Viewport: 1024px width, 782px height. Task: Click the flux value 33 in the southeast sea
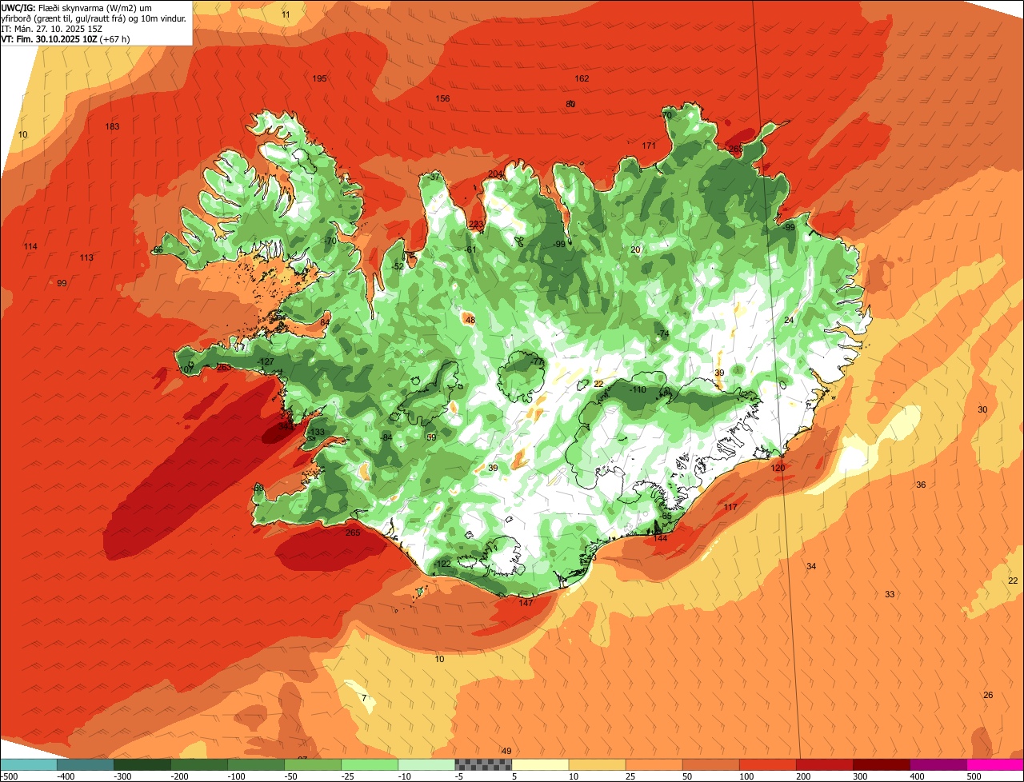(890, 594)
